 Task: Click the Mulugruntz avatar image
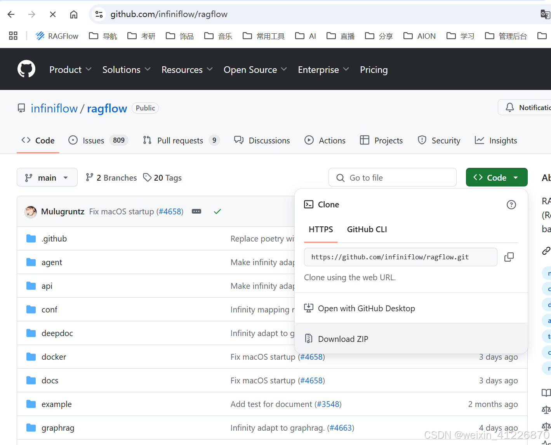coord(31,212)
